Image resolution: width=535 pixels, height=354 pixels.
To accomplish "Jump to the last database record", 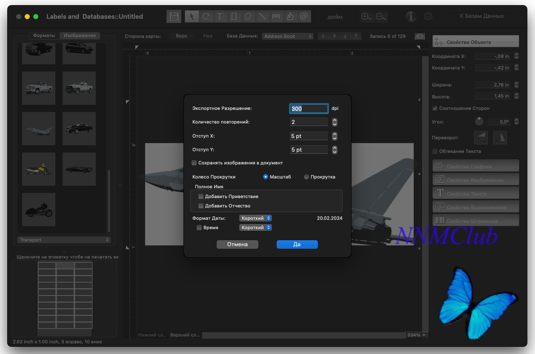I will [356, 36].
